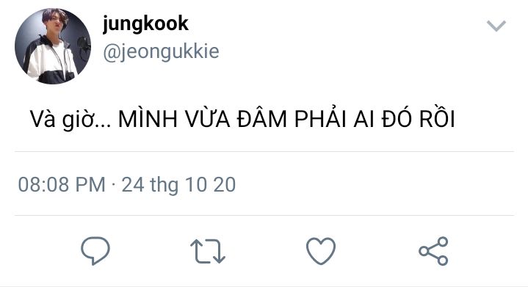Retweet this post using the arrows icon

[x=208, y=251]
